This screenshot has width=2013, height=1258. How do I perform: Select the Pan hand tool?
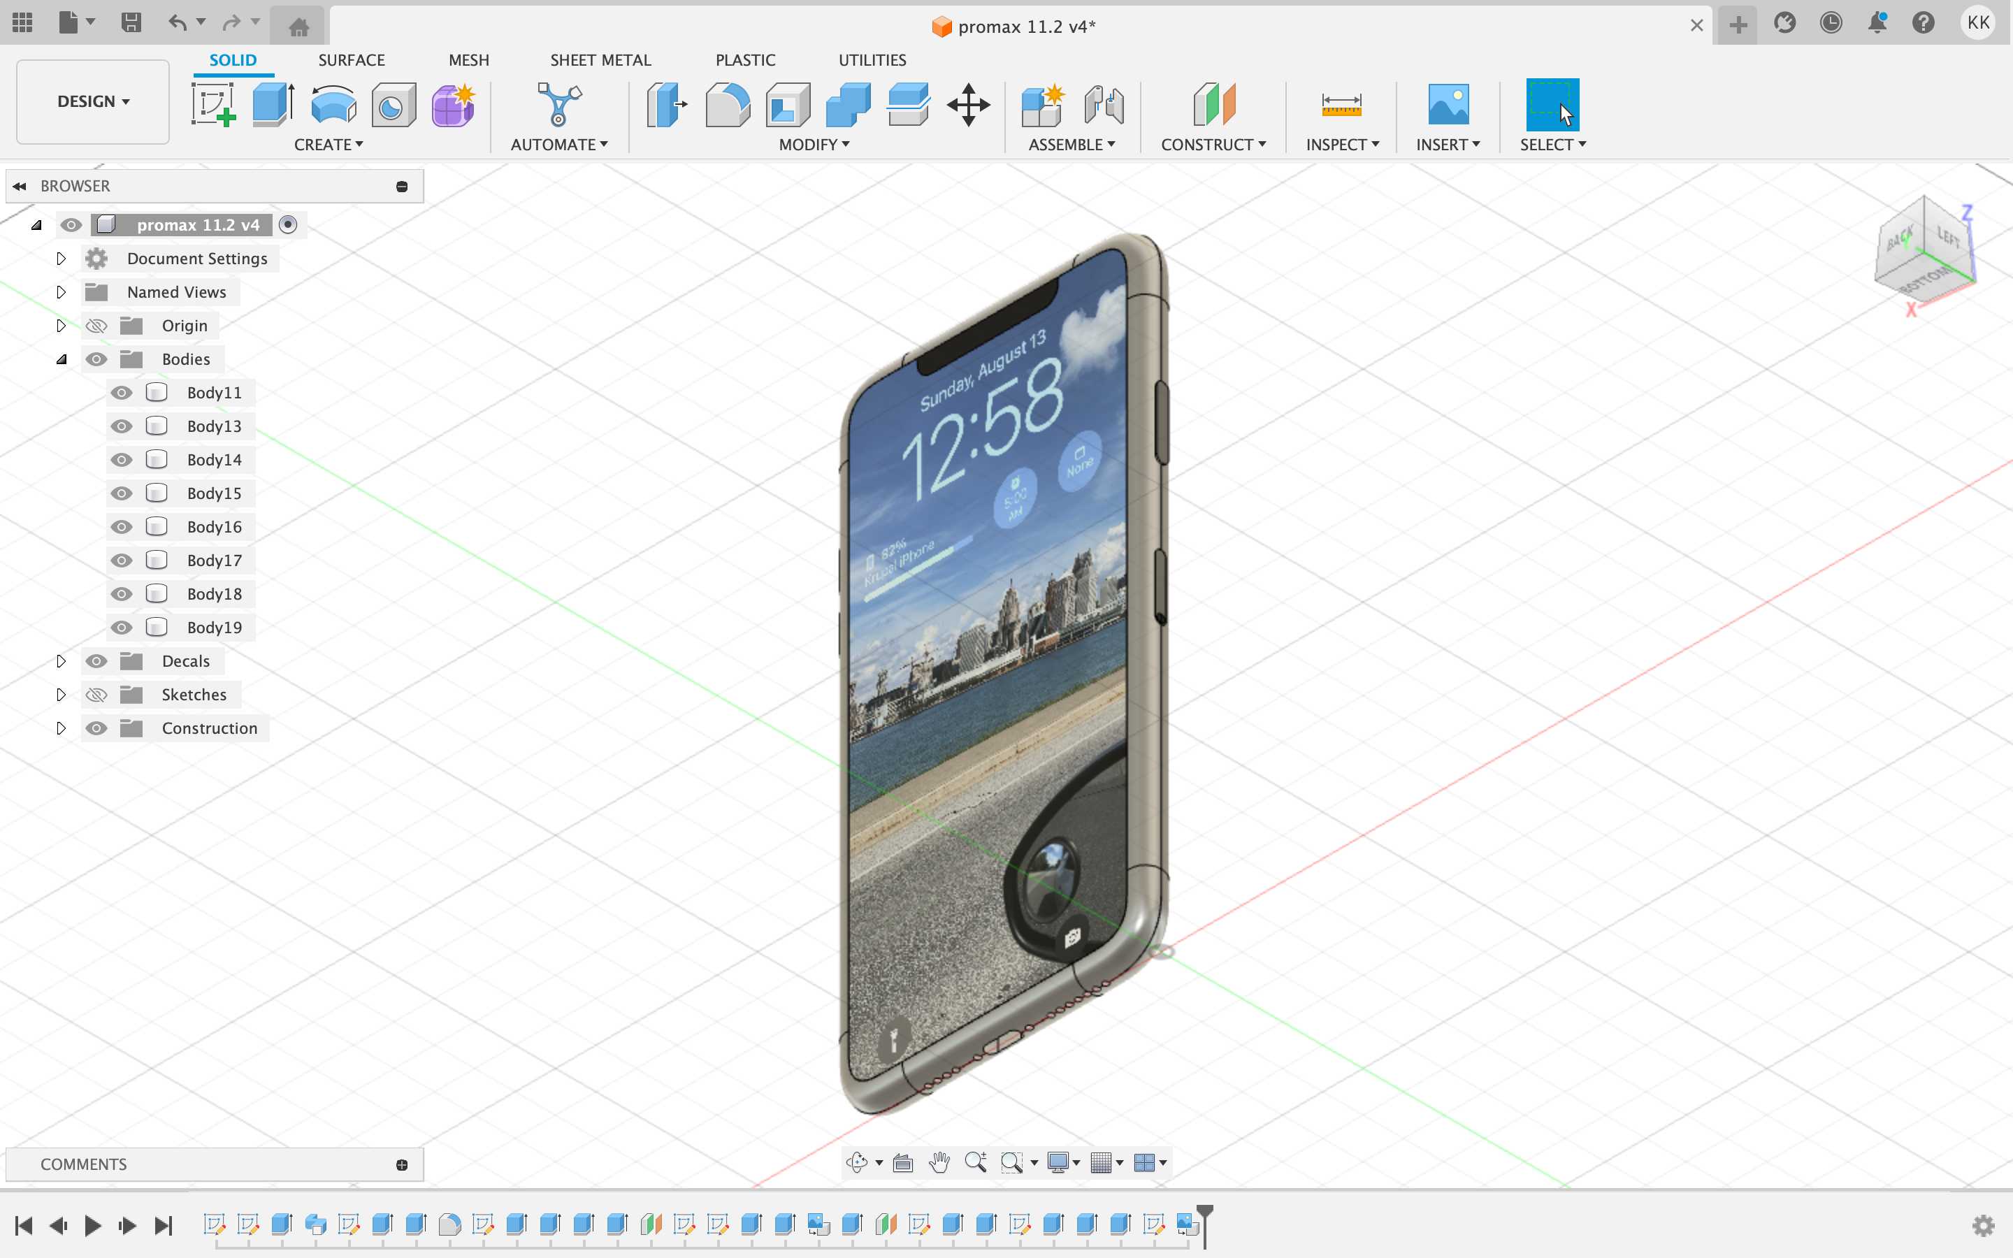coord(939,1162)
